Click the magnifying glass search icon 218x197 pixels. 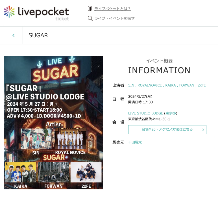(90, 18)
